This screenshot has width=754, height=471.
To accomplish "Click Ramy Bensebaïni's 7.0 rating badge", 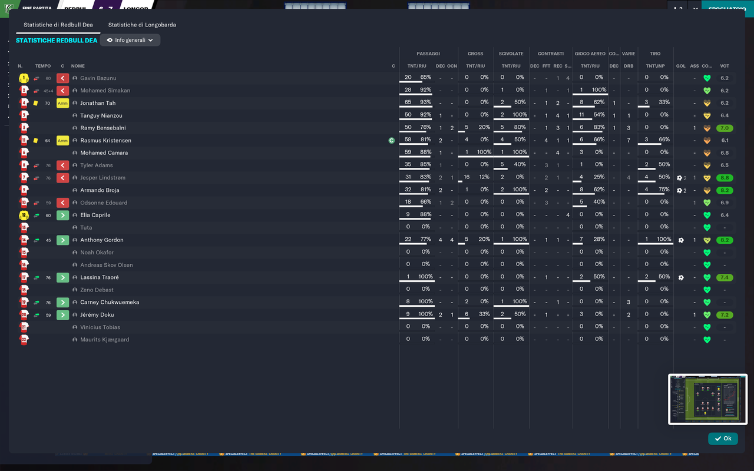I will coord(725,128).
